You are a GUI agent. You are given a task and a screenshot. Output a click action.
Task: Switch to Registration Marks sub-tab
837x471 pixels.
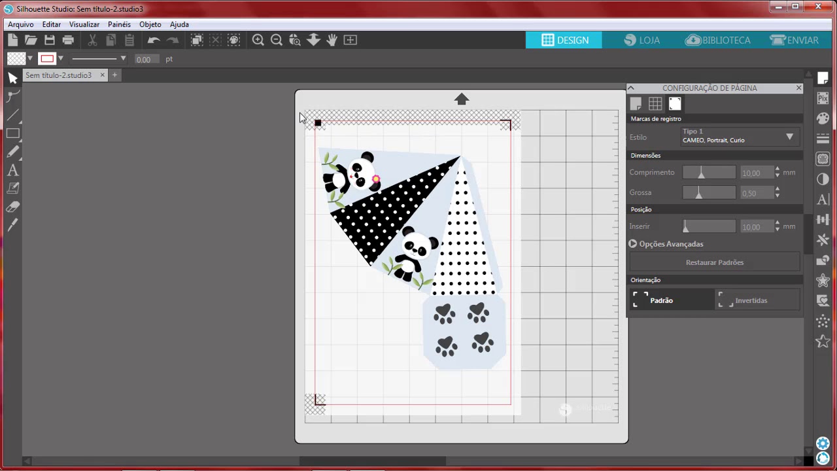tap(675, 104)
